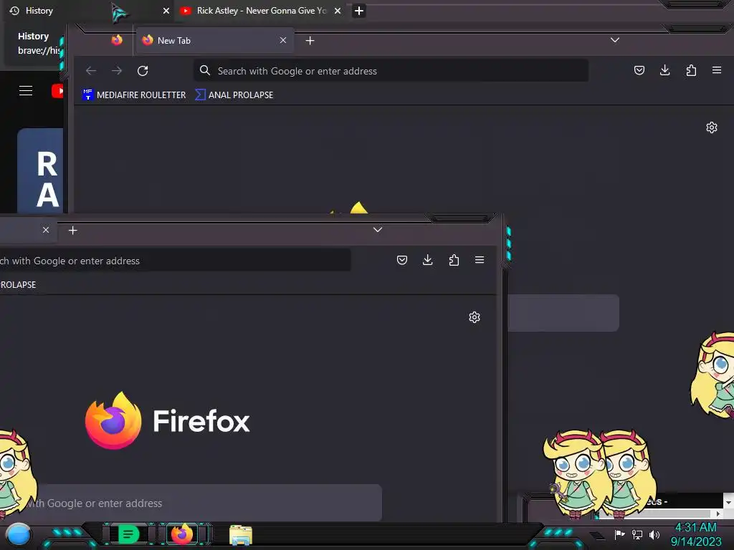Open the hamburger menu in front Firefox window
The image size is (734, 550).
point(480,259)
